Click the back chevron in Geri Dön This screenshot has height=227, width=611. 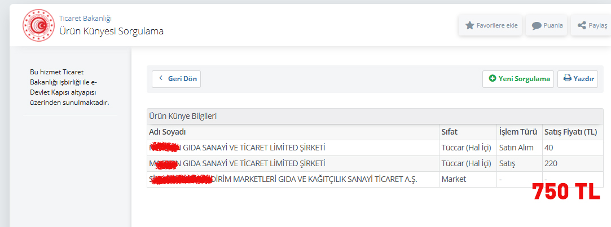[x=161, y=78]
